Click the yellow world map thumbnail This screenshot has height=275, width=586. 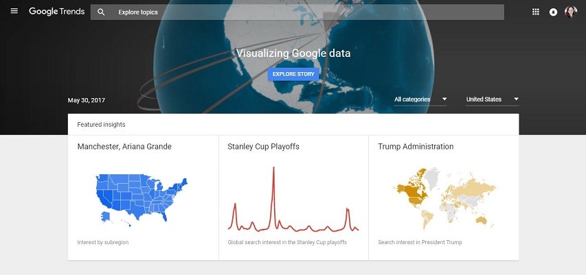point(443,197)
